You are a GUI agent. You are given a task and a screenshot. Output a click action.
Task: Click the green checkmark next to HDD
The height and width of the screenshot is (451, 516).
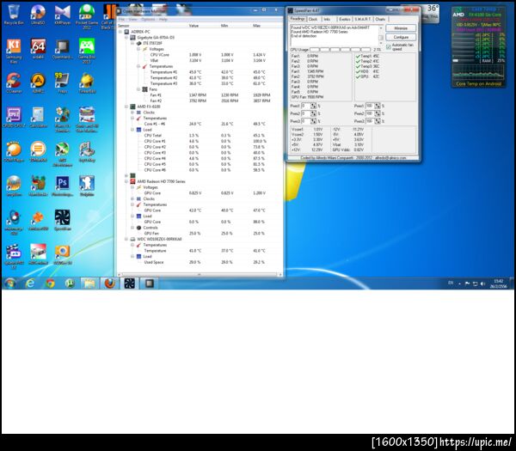[x=358, y=71]
